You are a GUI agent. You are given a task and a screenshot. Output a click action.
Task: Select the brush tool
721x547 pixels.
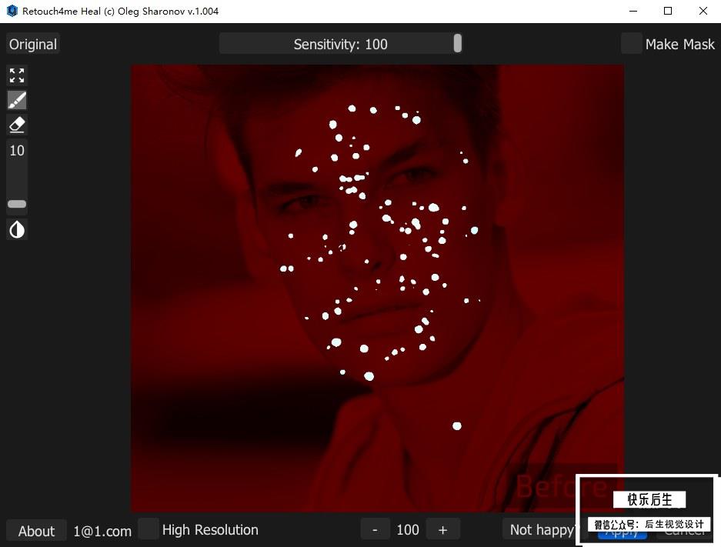[x=17, y=100]
